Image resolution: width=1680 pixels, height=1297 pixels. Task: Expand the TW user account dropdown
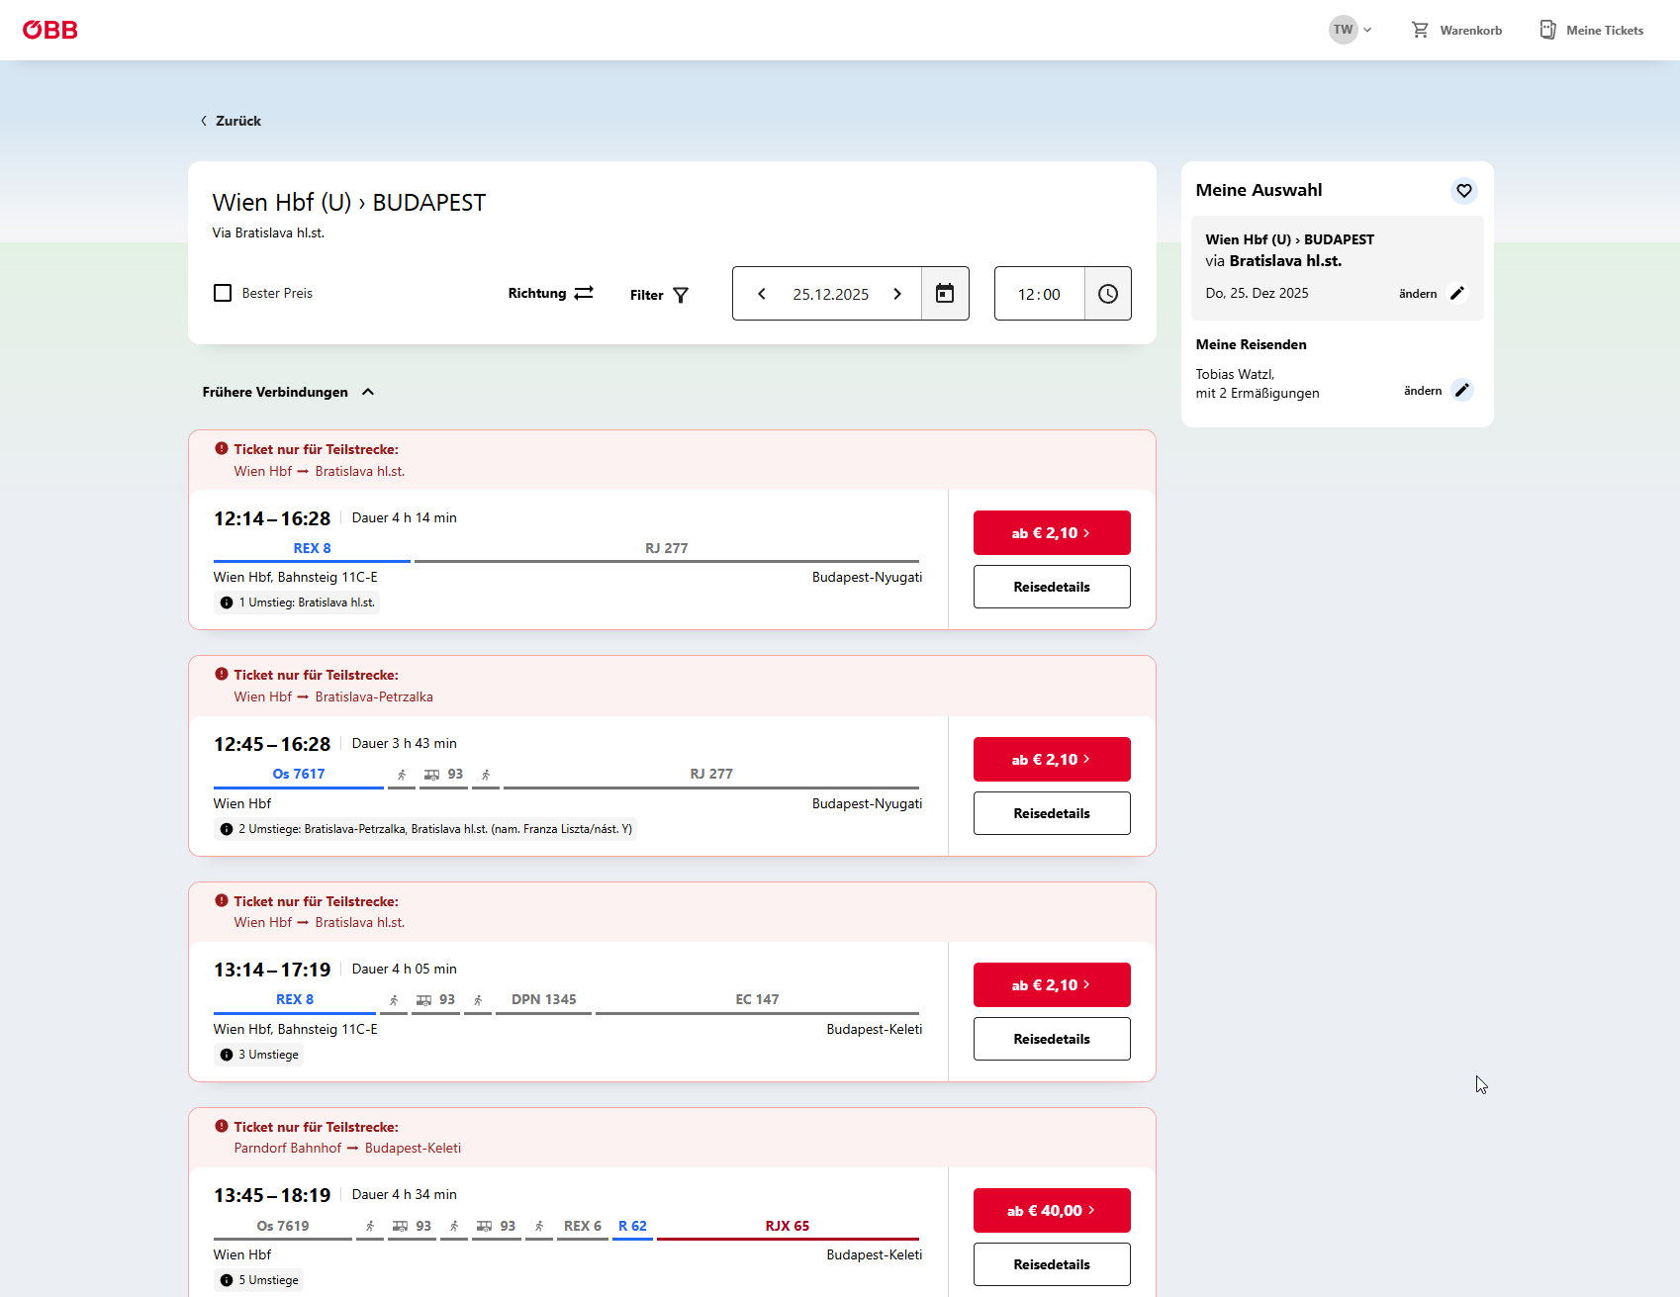pyautogui.click(x=1351, y=30)
